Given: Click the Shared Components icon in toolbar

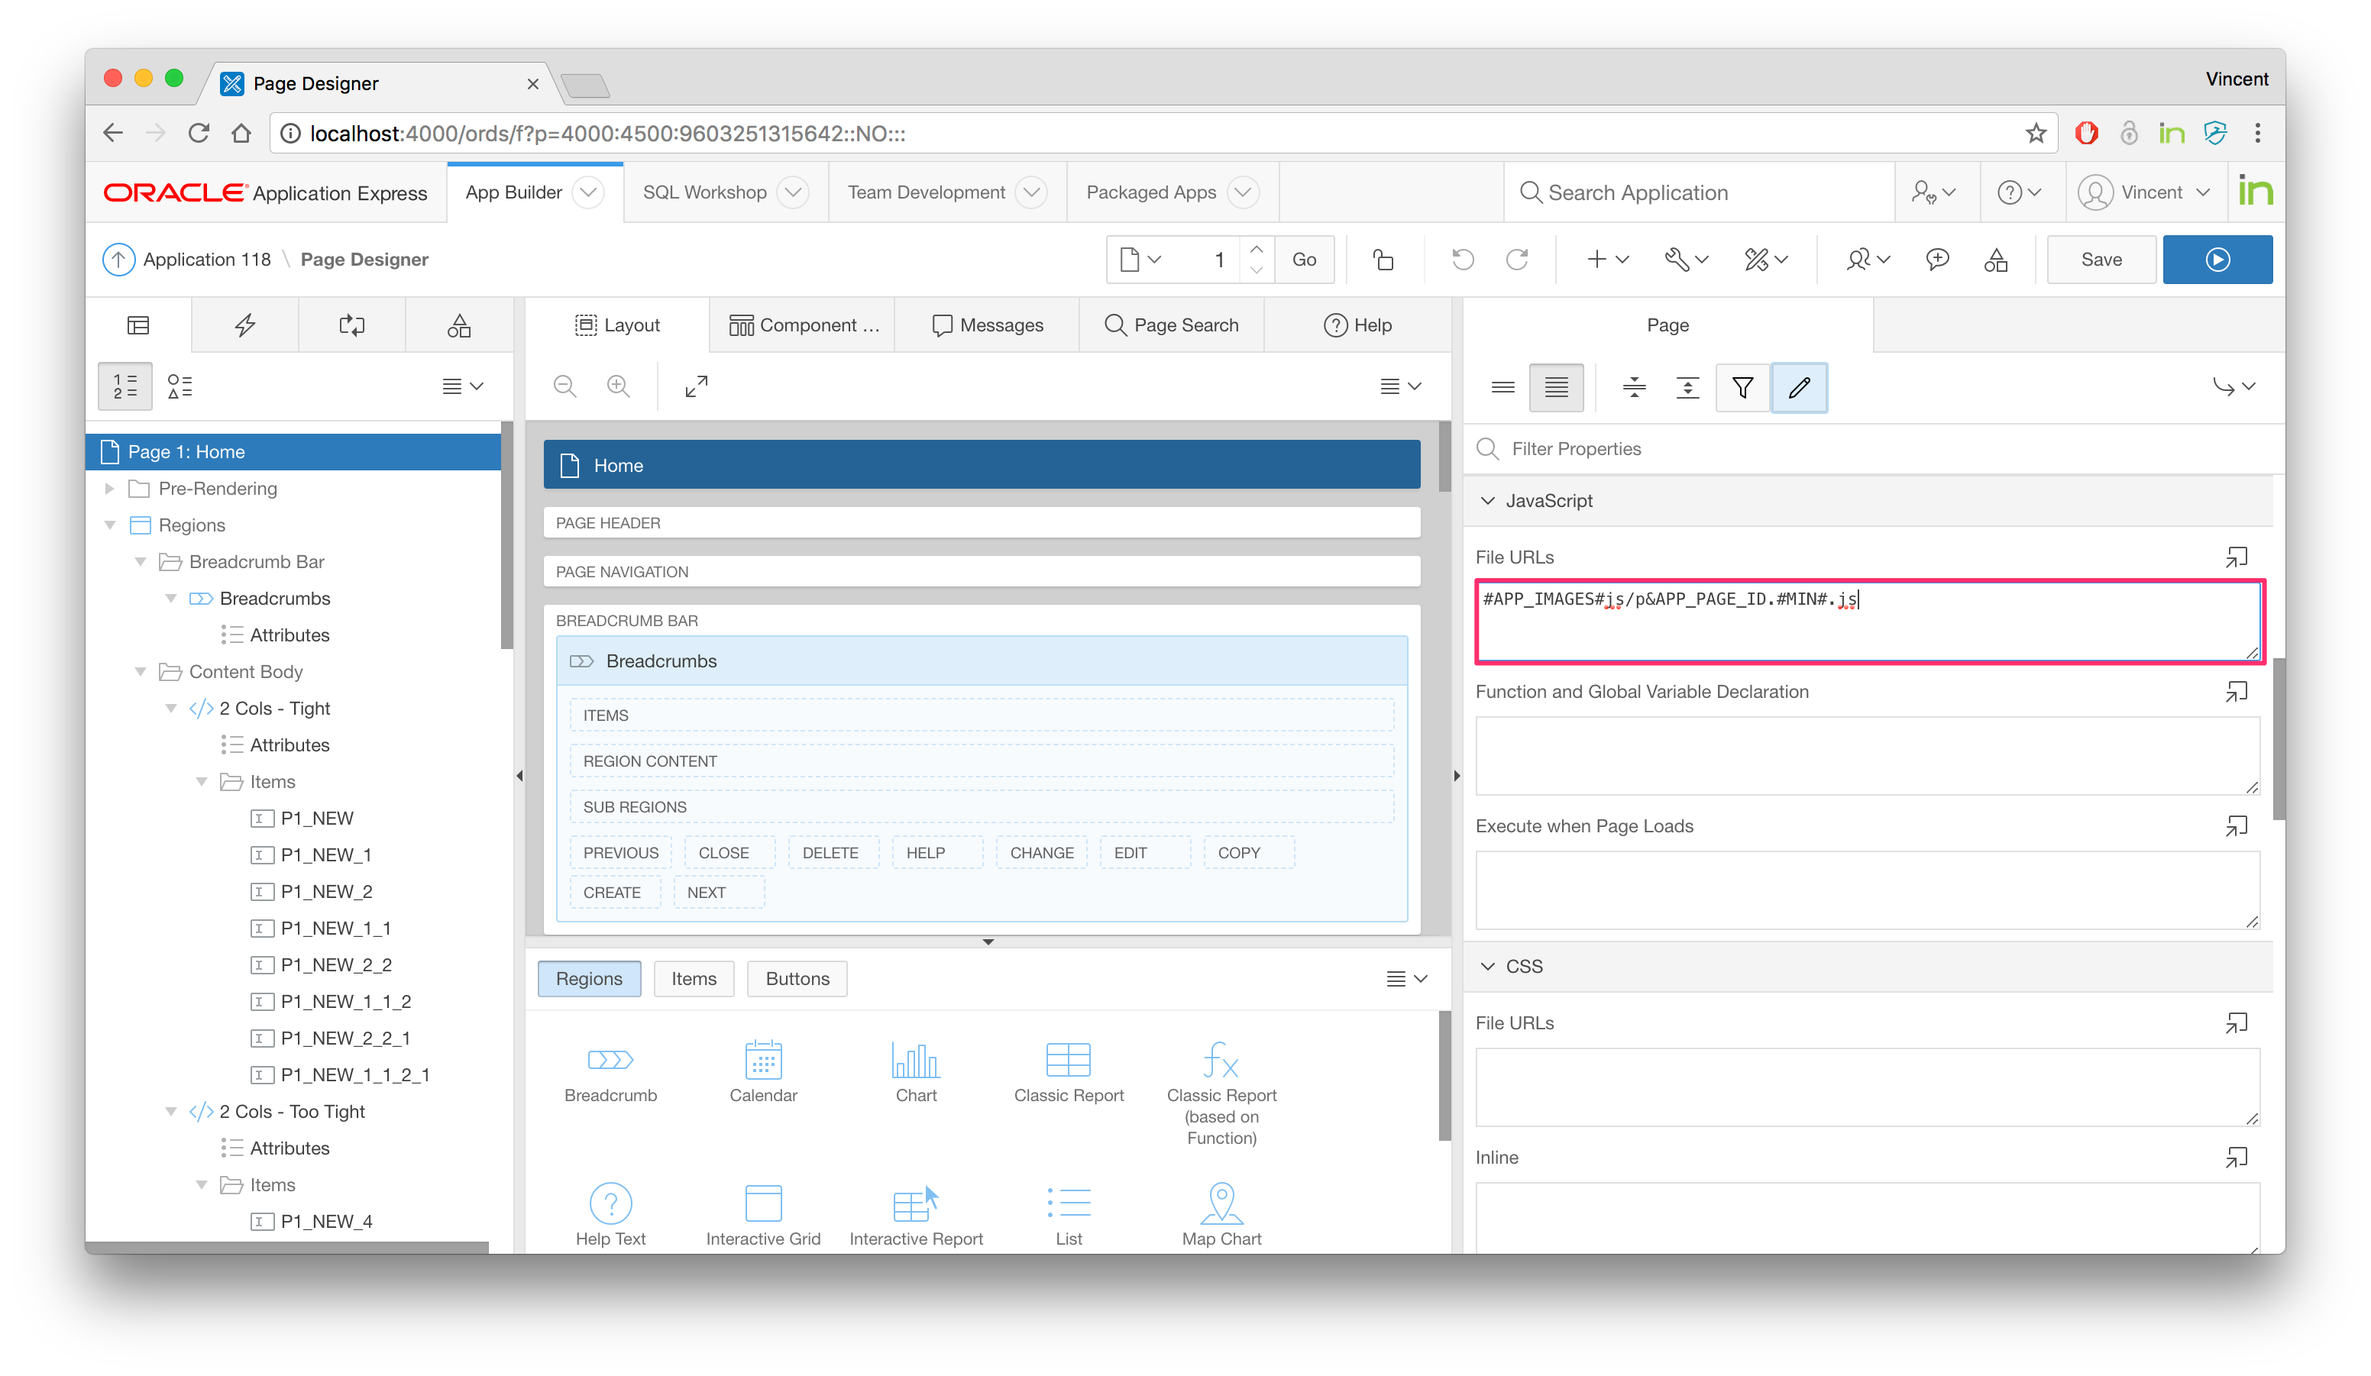Looking at the screenshot, I should (1996, 260).
